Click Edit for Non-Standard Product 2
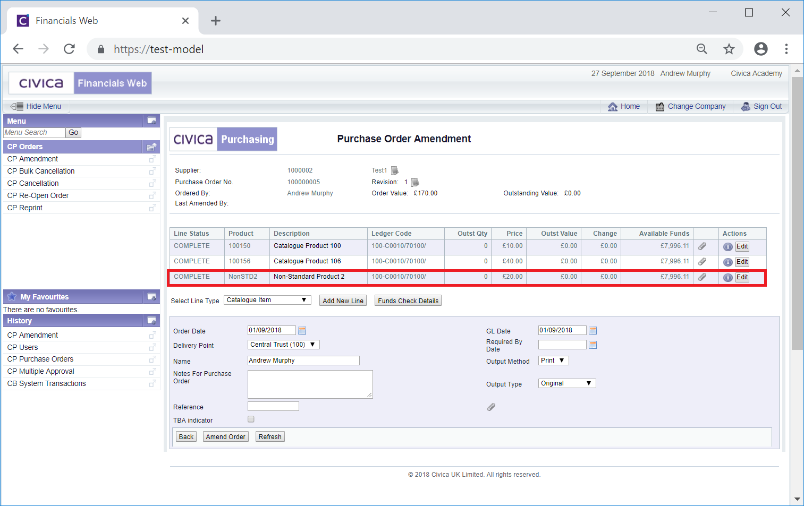804x506 pixels. coord(742,277)
